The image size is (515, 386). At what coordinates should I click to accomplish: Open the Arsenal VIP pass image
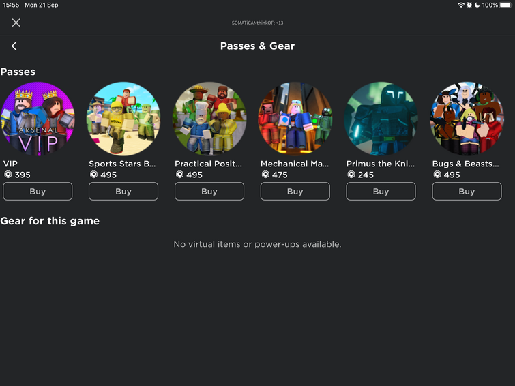pyautogui.click(x=38, y=119)
